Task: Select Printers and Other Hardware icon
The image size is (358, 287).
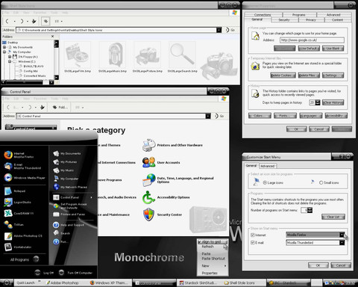Action: pyautogui.click(x=148, y=145)
